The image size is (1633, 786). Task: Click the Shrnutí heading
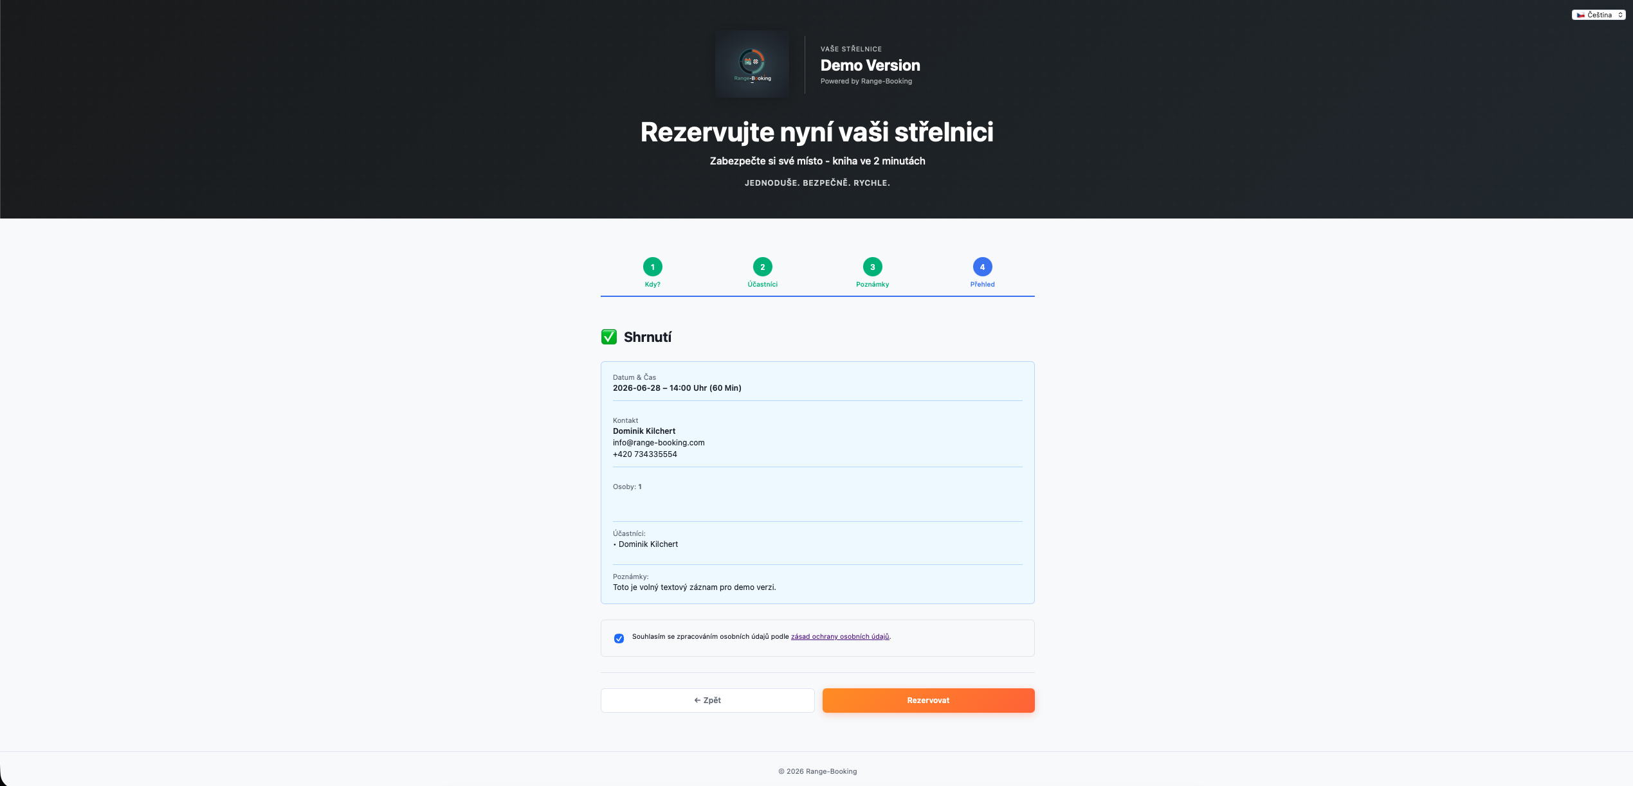[647, 337]
